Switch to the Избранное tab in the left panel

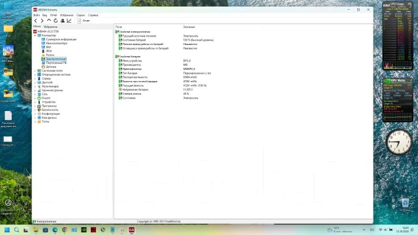point(50,27)
